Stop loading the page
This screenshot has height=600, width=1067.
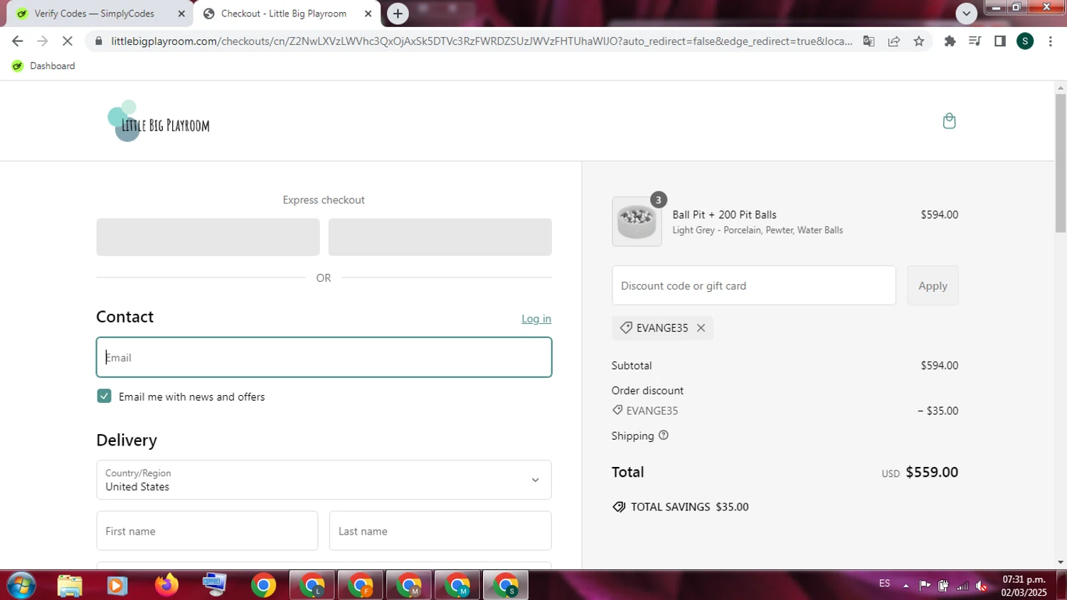point(68,41)
